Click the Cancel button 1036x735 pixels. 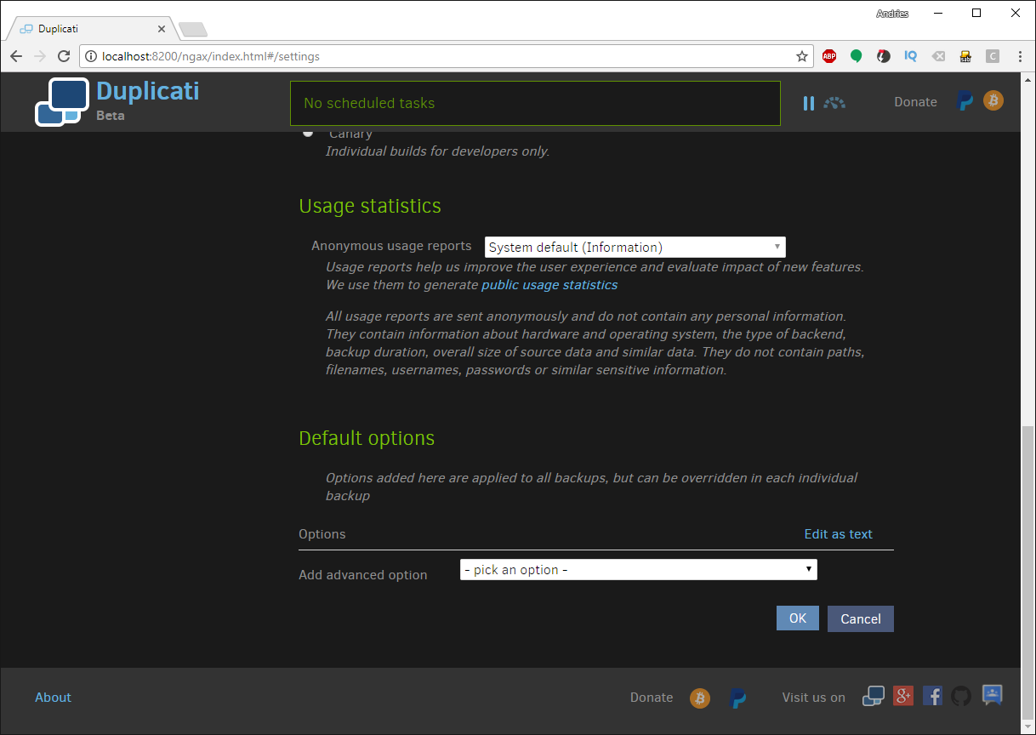click(x=861, y=618)
